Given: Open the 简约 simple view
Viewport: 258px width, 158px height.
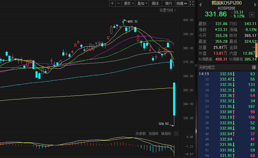Looking at the screenshot, I should [x=169, y=3].
